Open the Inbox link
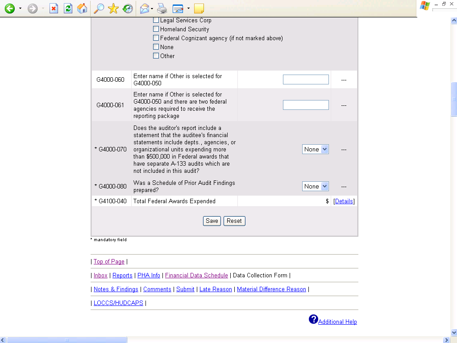 pyautogui.click(x=100, y=275)
